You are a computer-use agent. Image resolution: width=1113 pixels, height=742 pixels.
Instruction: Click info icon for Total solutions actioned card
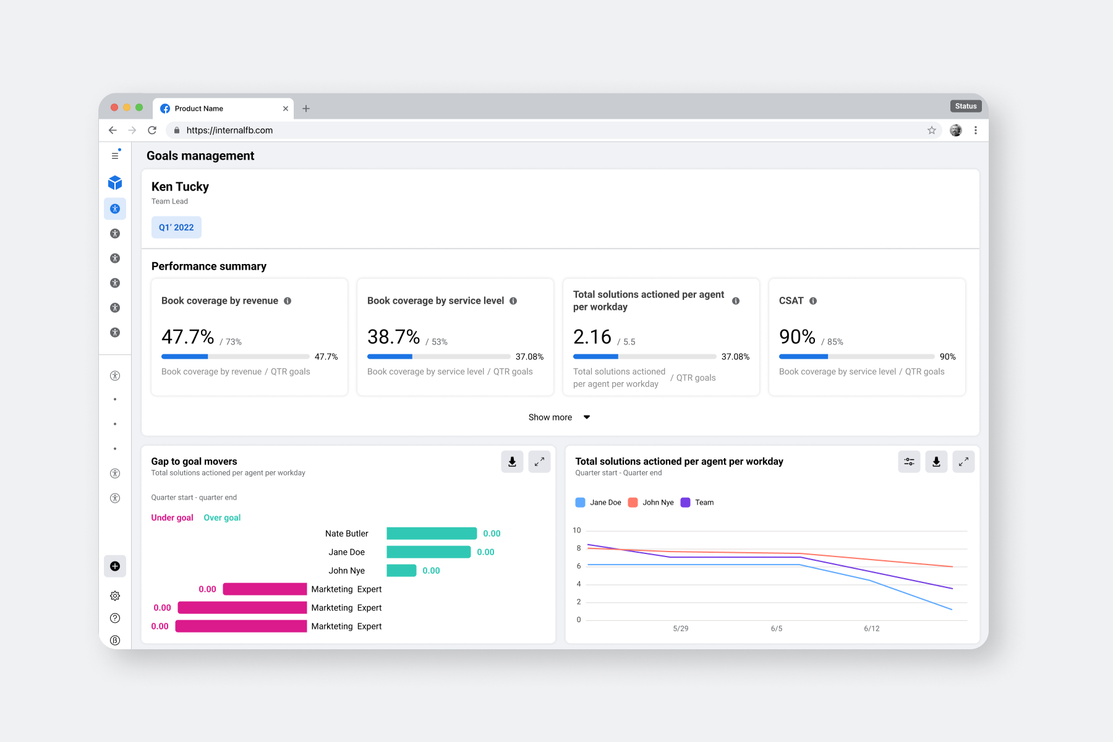click(736, 301)
